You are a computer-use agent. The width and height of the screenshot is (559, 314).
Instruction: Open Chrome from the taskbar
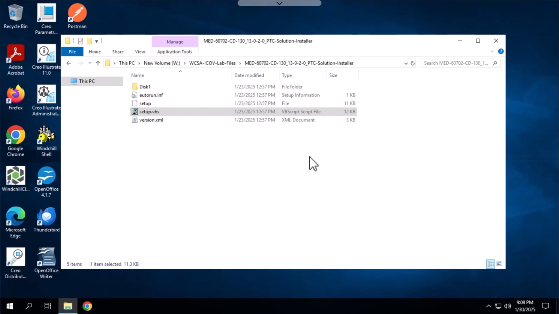click(x=87, y=306)
